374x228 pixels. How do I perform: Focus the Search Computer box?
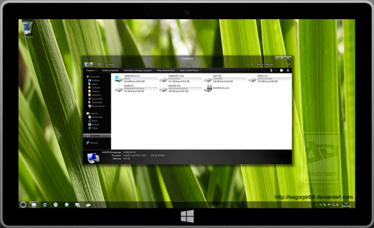pyautogui.click(x=273, y=64)
